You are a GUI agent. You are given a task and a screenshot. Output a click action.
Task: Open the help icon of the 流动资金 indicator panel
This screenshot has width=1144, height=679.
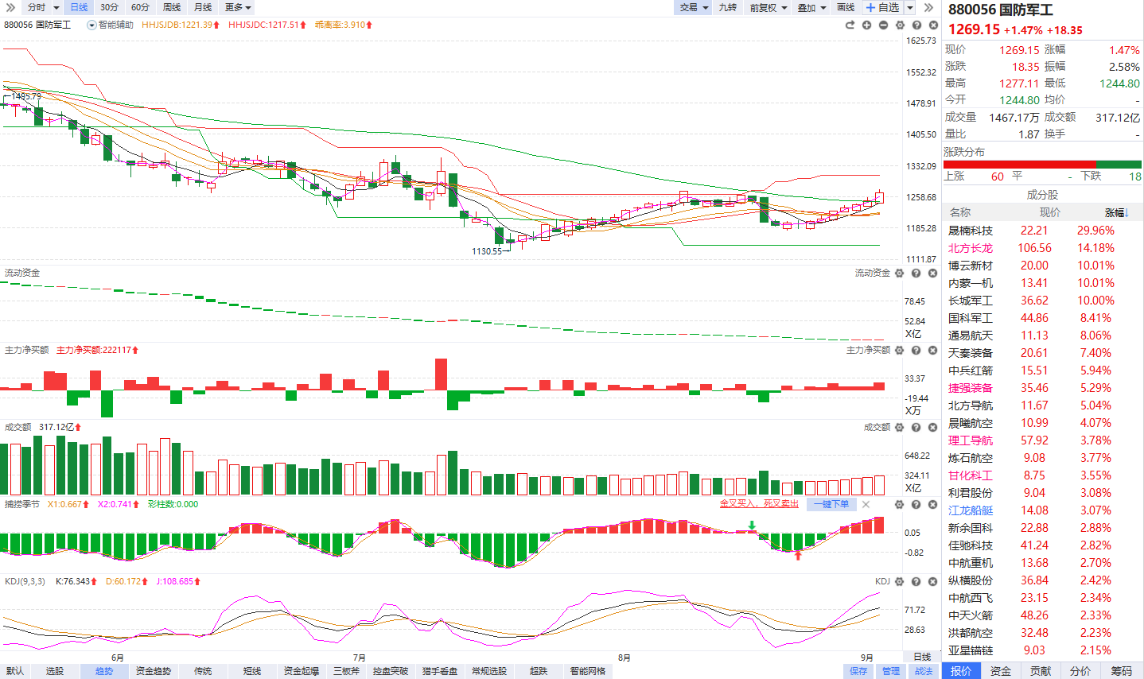click(x=916, y=273)
